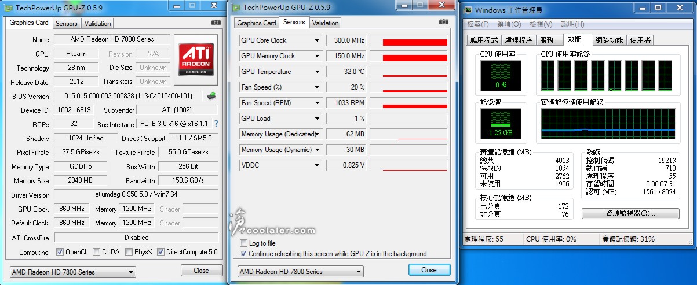697x285 pixels.
Task: Open the Fan Speed (%) sensor dropdown
Action: pyautogui.click(x=317, y=87)
